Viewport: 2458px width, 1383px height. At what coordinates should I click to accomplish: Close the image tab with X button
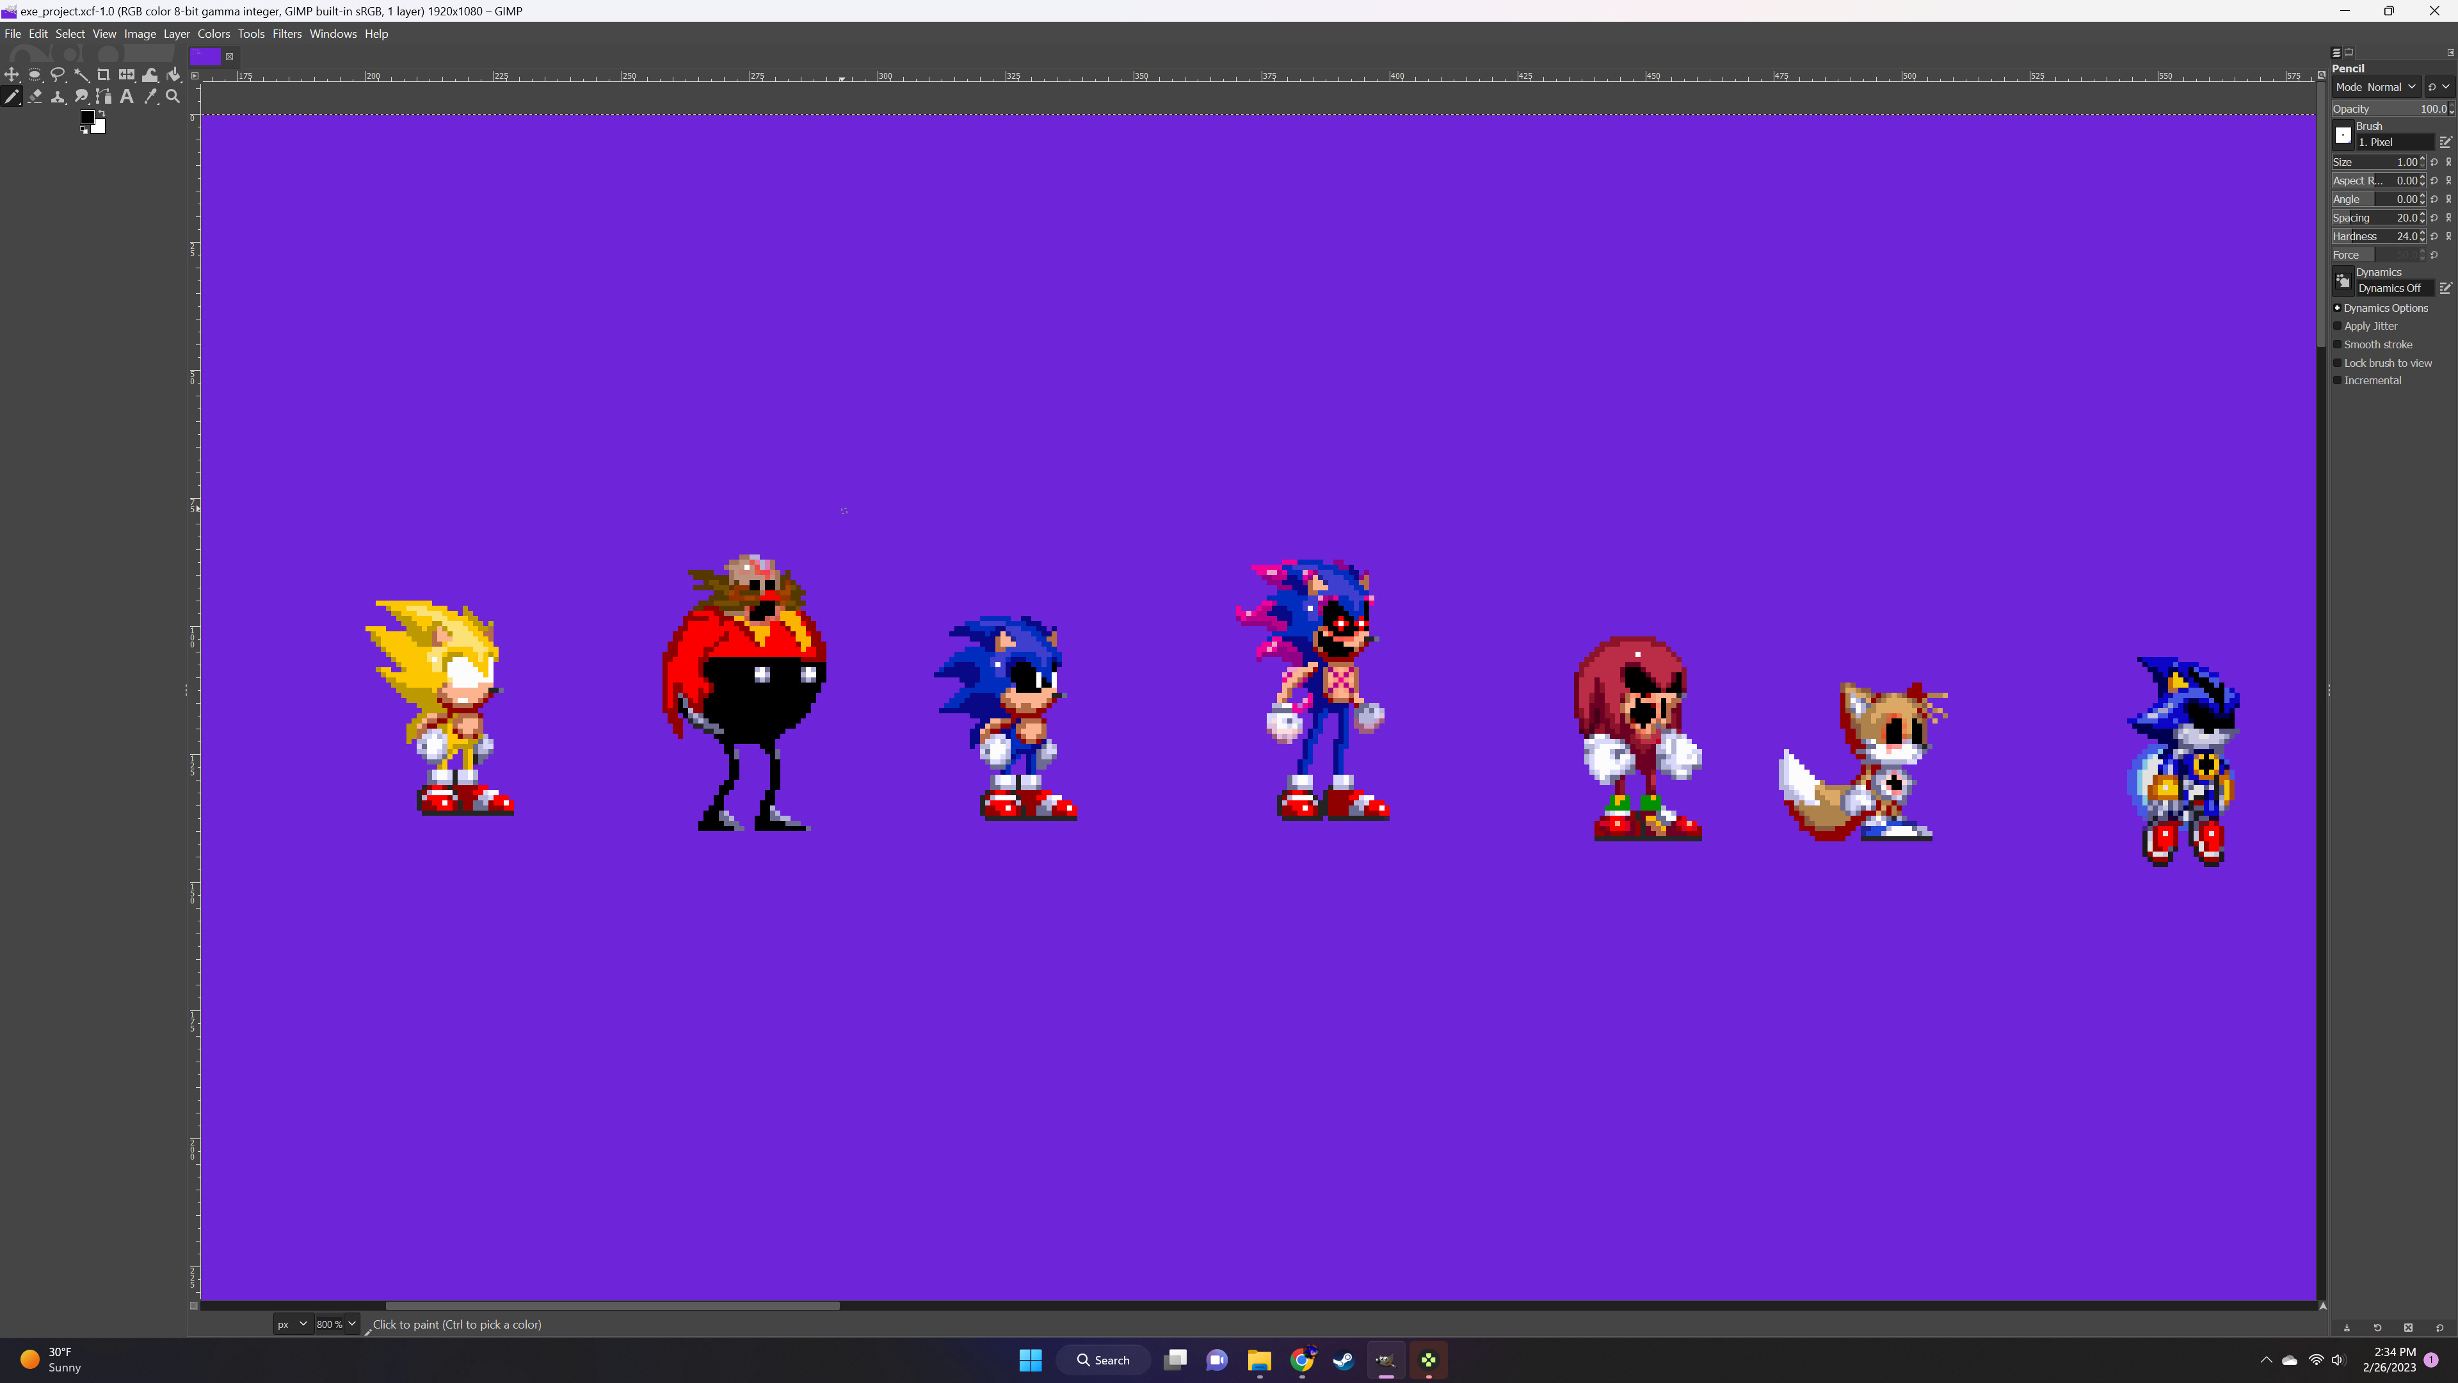229,56
